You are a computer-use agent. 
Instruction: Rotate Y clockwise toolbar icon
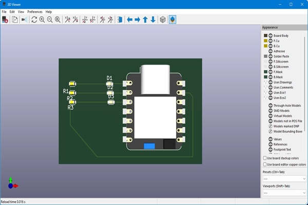click(x=85, y=19)
